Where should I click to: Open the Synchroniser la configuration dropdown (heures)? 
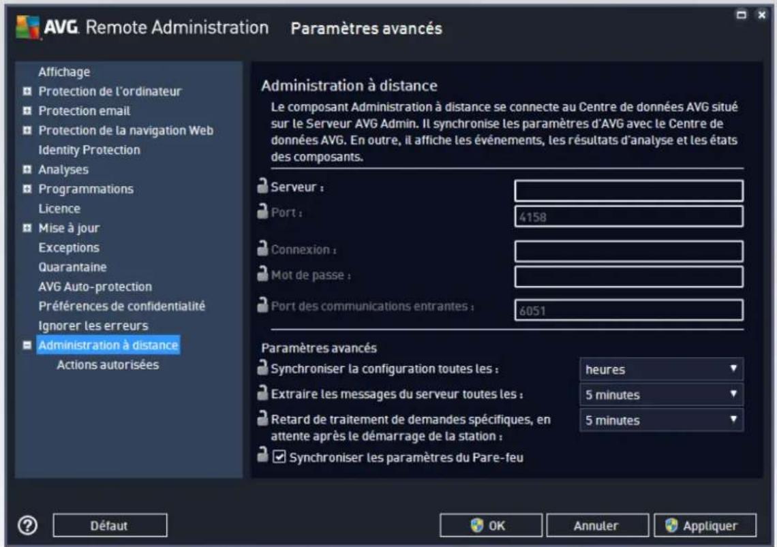661,369
